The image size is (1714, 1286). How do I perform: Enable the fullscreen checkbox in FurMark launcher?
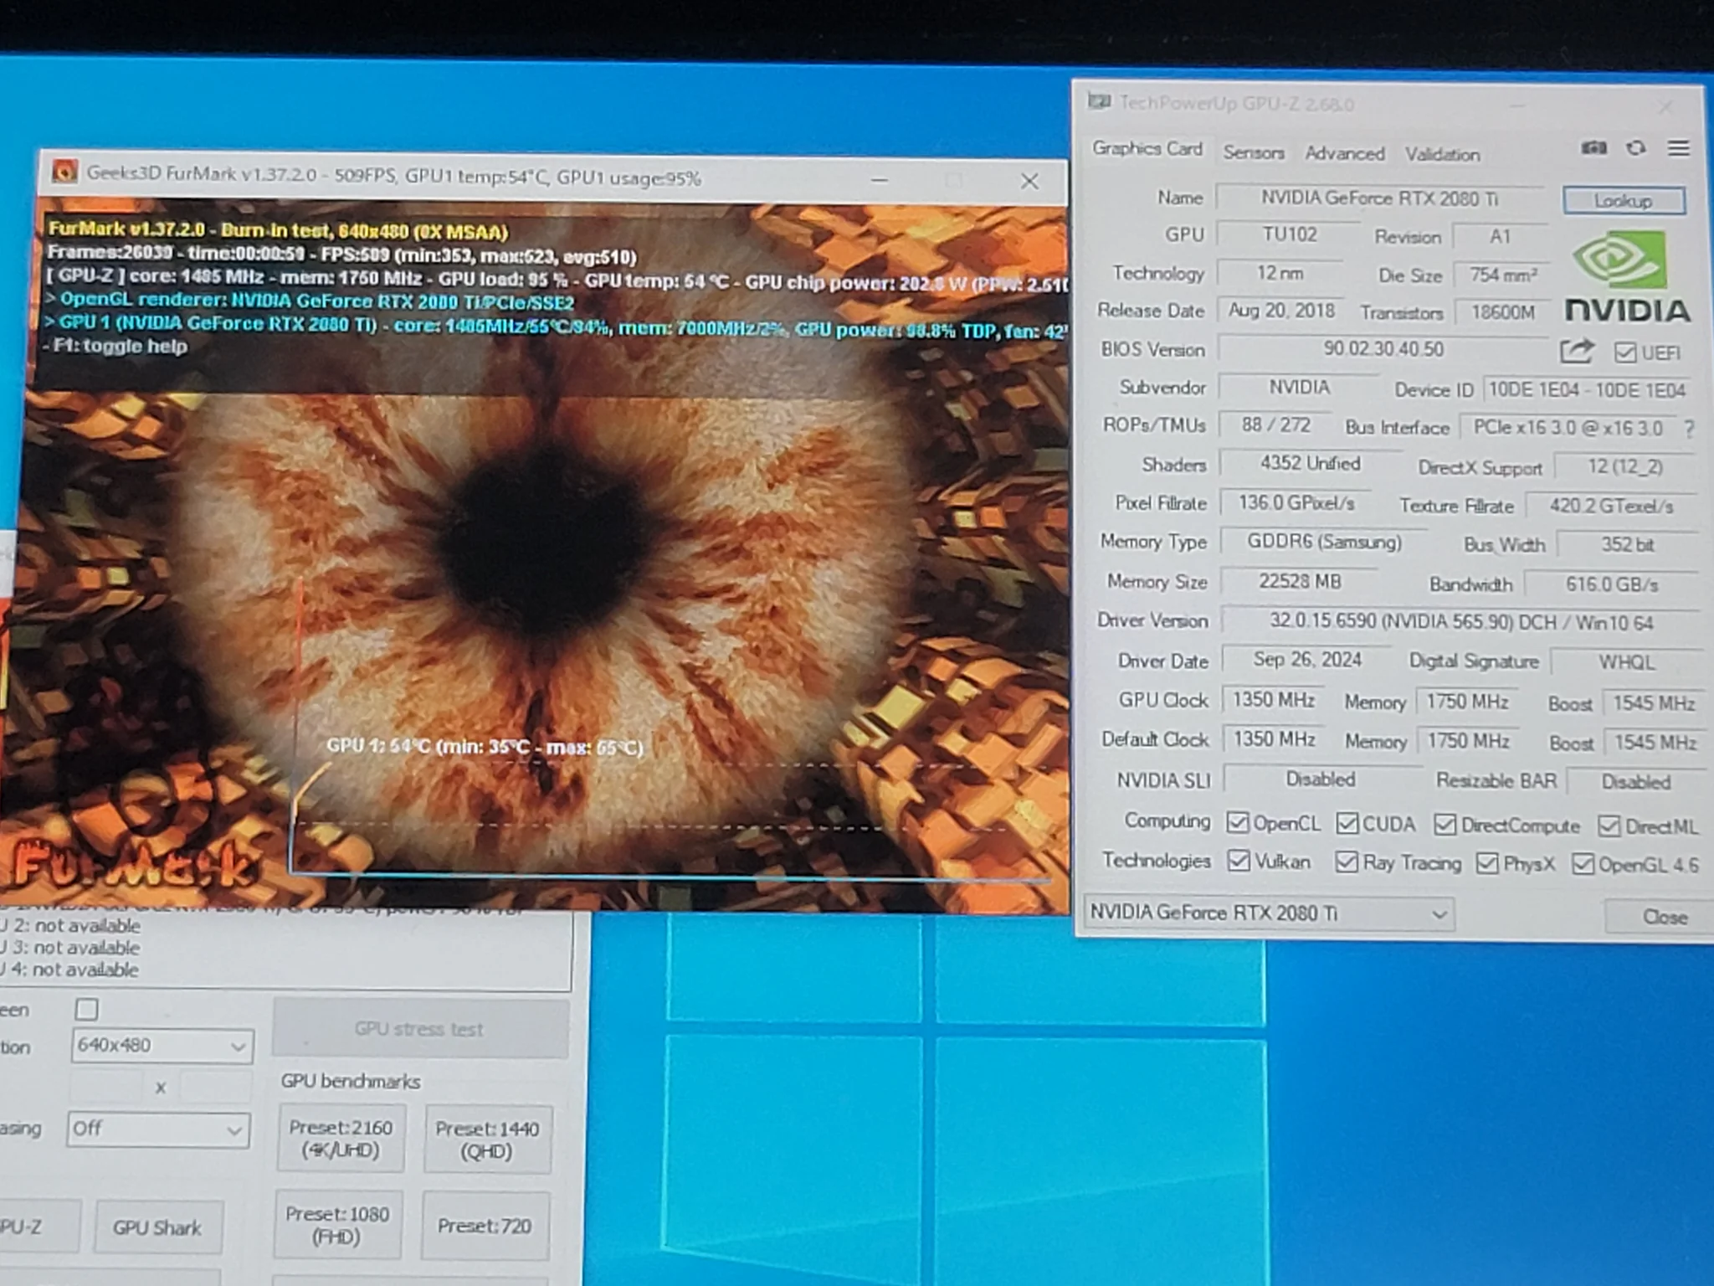coord(86,1009)
